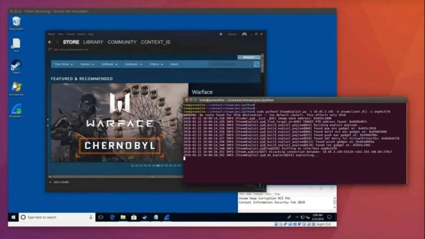This screenshot has height=239, width=425.
Task: Select the Steam desktop shortcut
Action: [x=16, y=67]
